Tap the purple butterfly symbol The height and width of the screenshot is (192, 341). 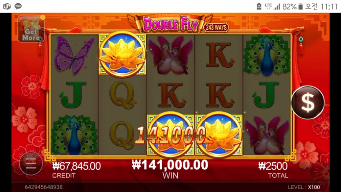click(x=74, y=55)
